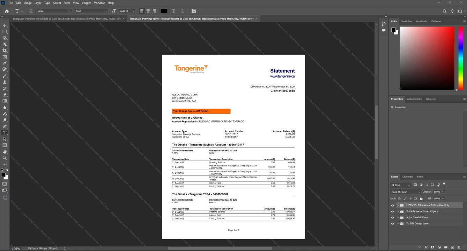The height and width of the screenshot is (251, 467).
Task: Click the color picker saturation field
Action: (x=427, y=58)
